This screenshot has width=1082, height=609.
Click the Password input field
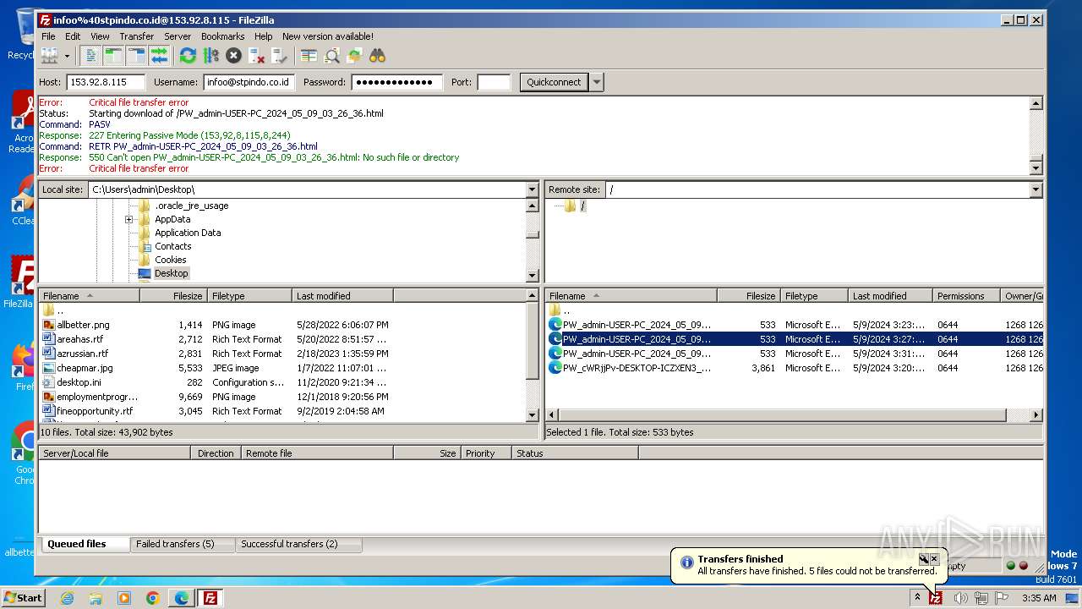[x=396, y=82]
